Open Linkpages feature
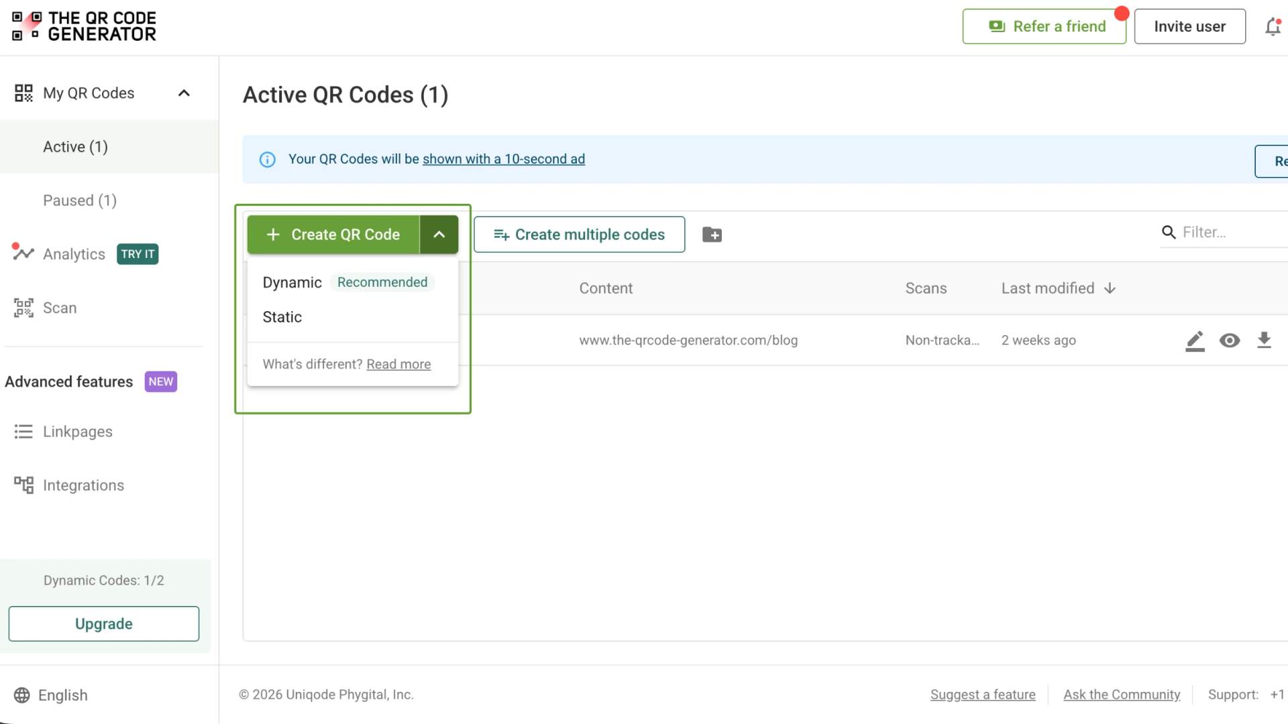 tap(78, 432)
